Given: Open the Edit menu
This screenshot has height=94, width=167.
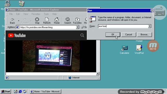Looking at the screenshot, I should tap(18, 14).
